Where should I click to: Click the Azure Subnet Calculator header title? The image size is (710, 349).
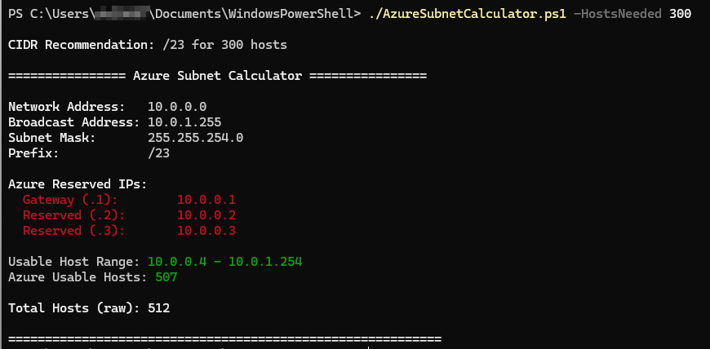(x=217, y=76)
